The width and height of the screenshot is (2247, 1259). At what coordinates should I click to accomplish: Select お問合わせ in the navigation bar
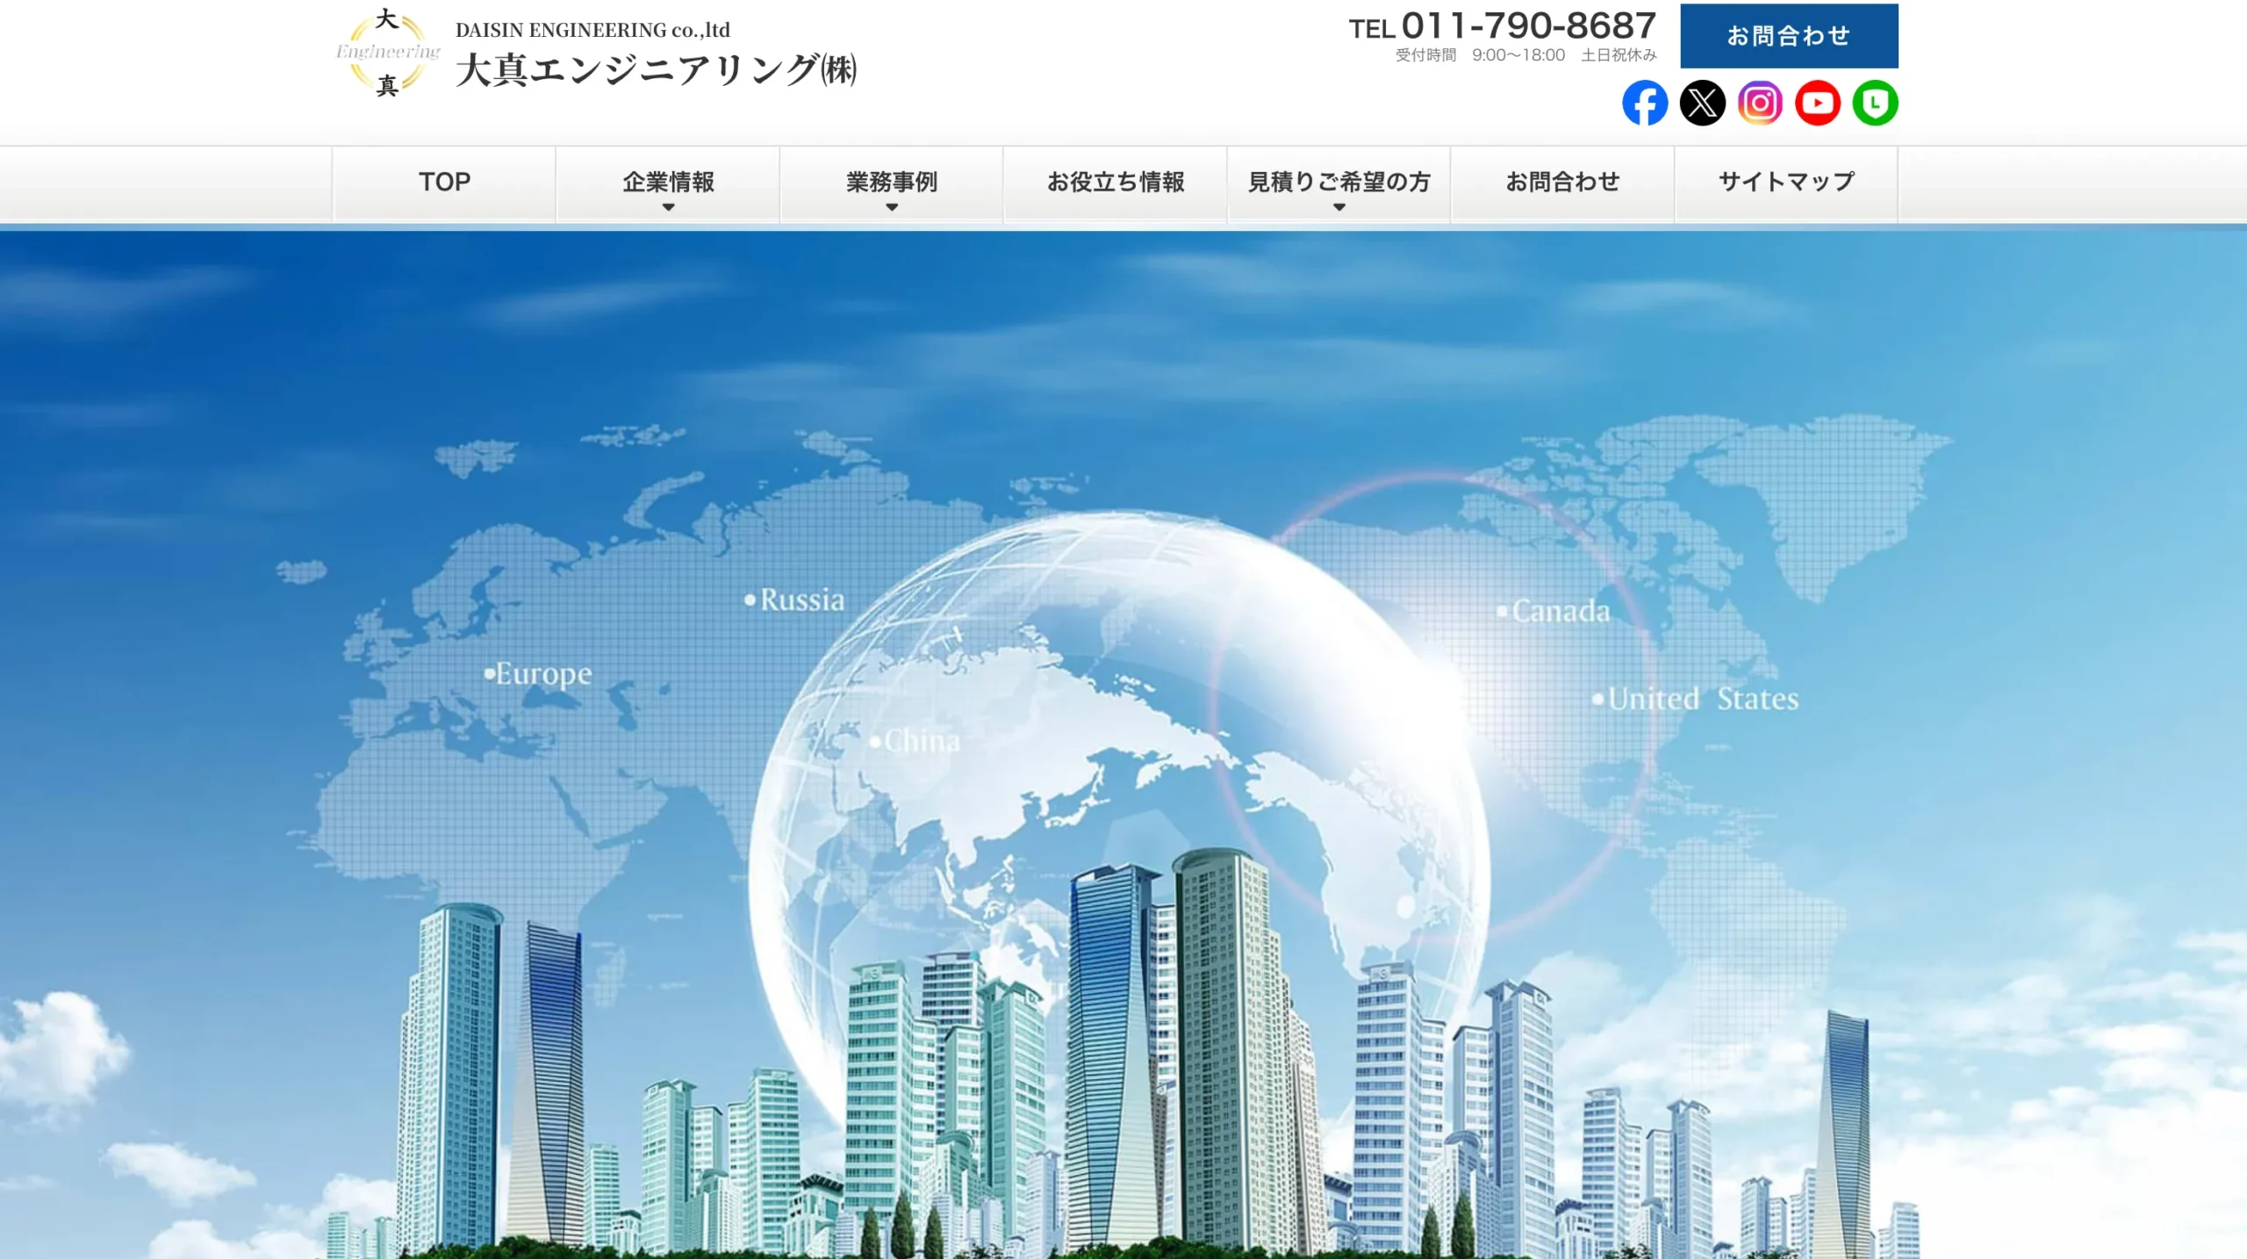coord(1562,182)
